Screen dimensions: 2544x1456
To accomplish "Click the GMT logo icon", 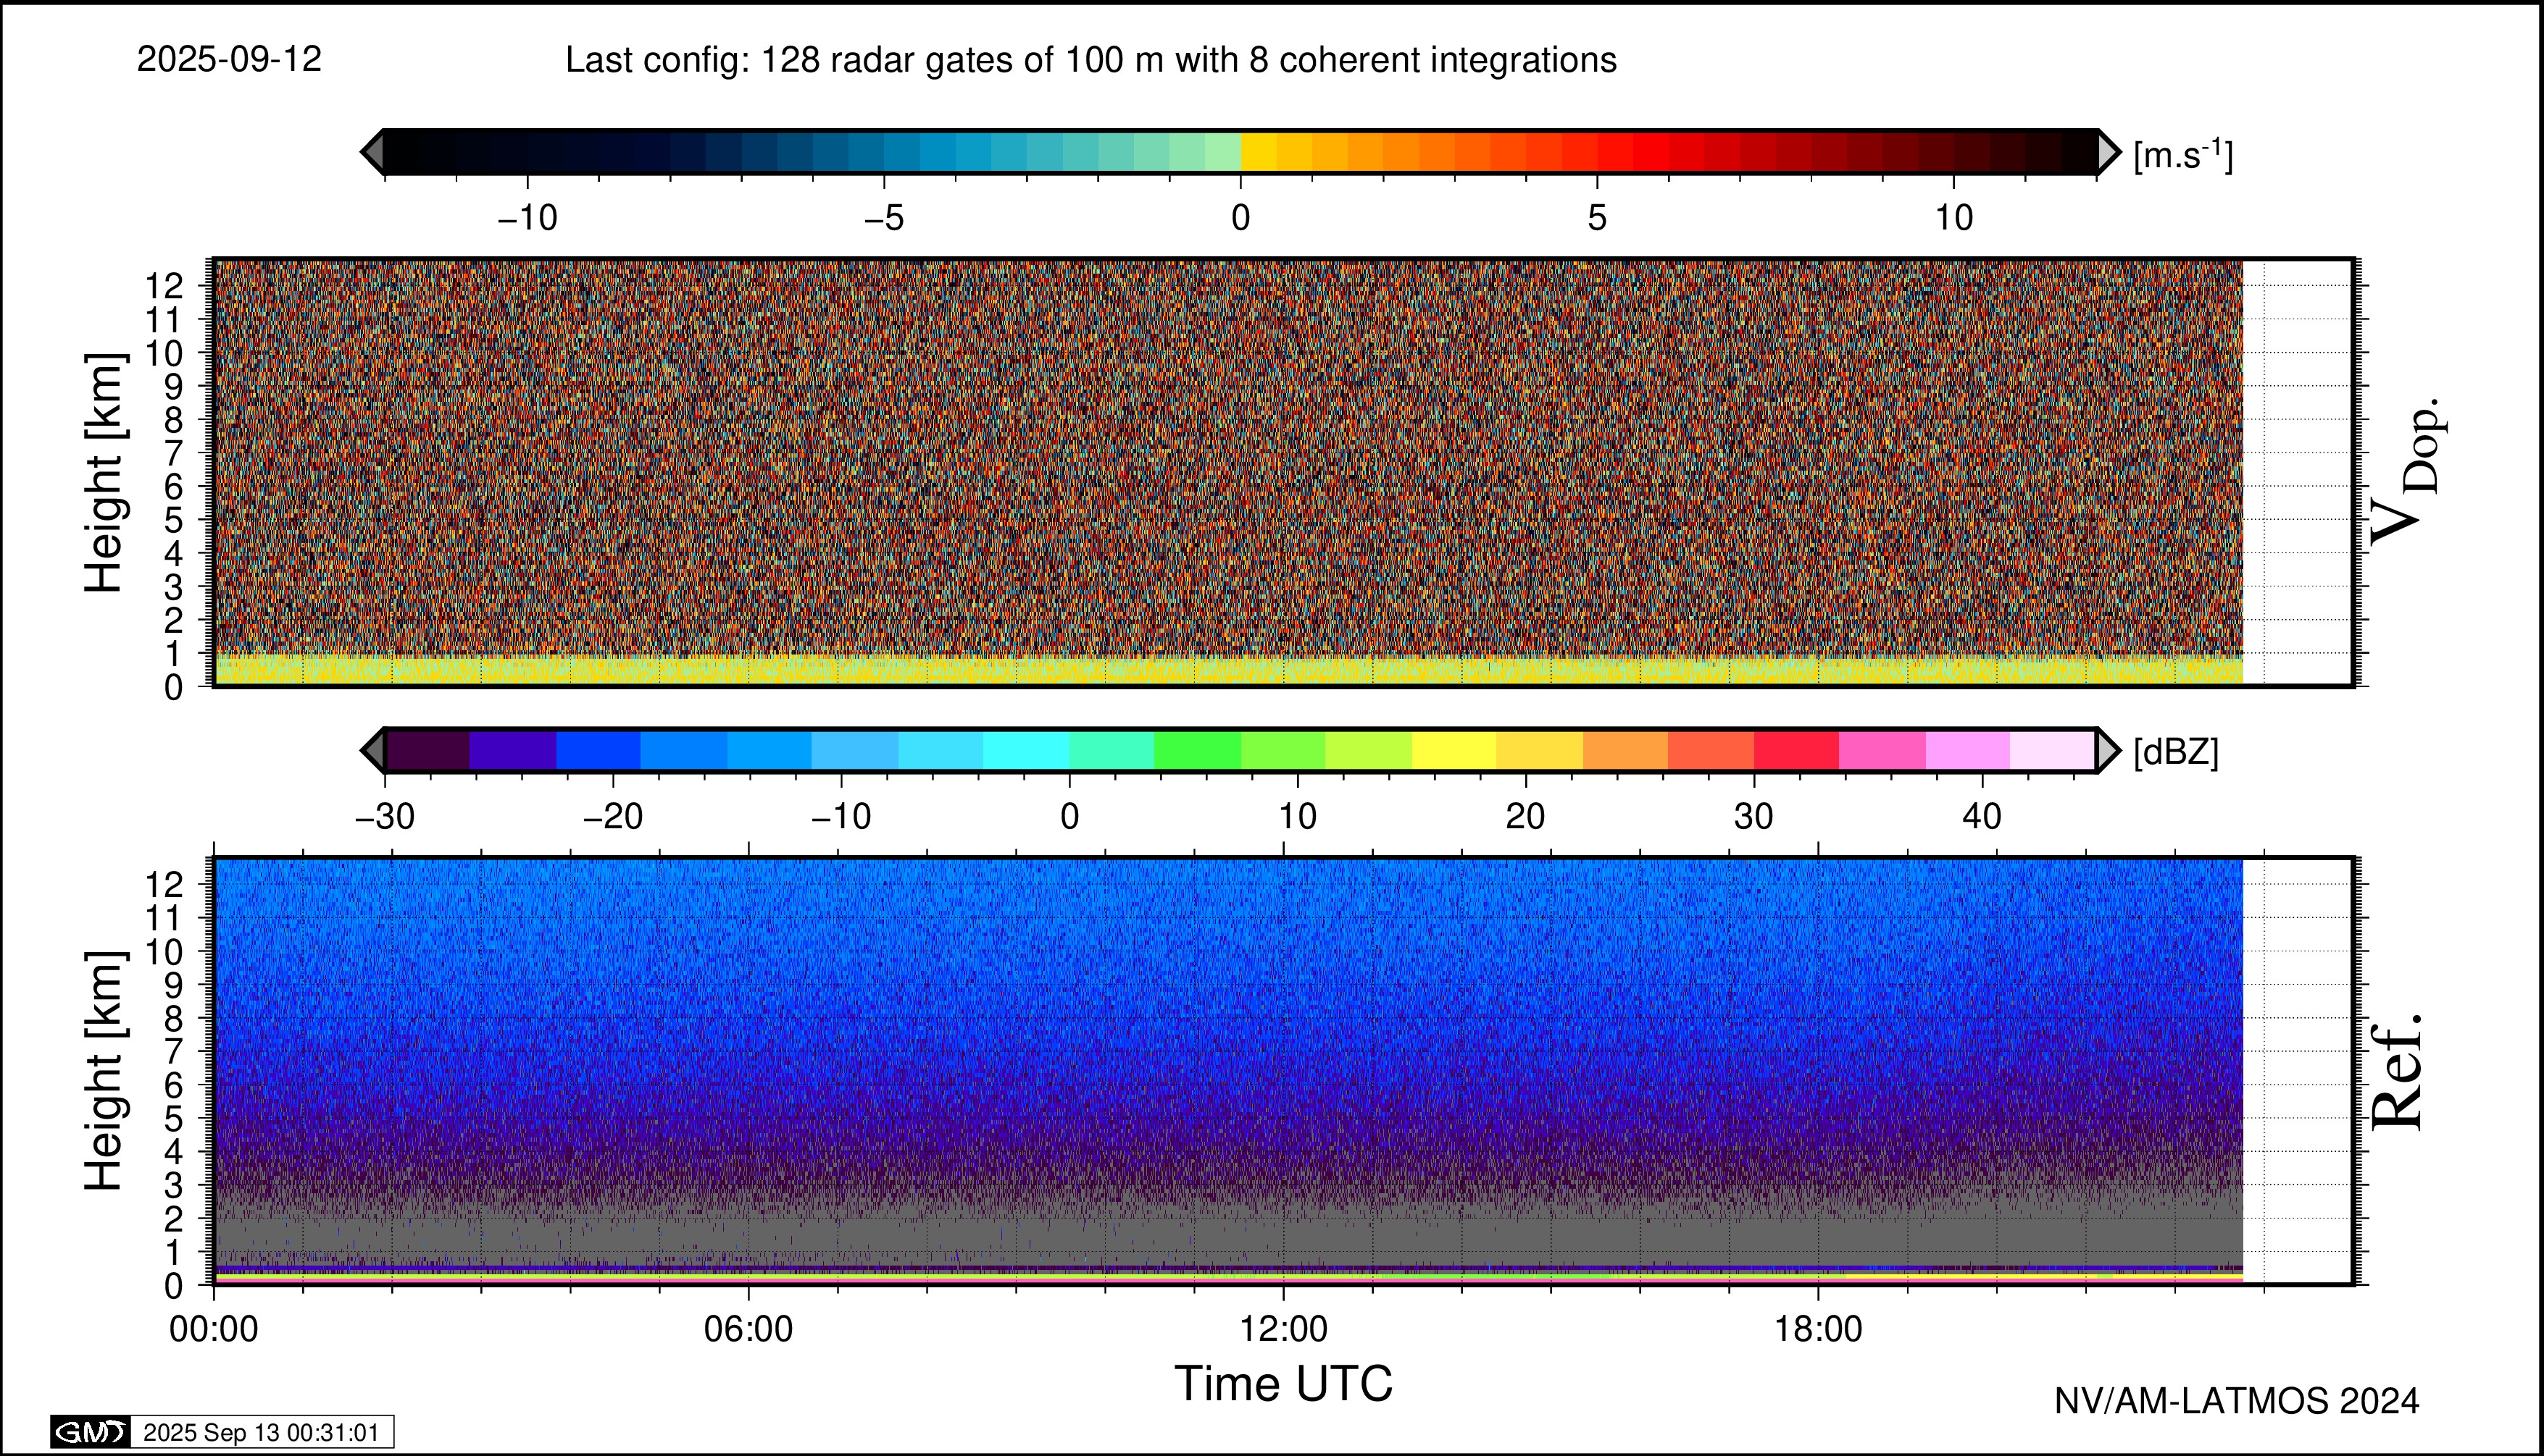I will (90, 1432).
